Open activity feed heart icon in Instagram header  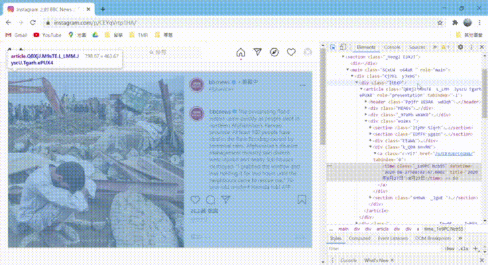click(x=291, y=52)
